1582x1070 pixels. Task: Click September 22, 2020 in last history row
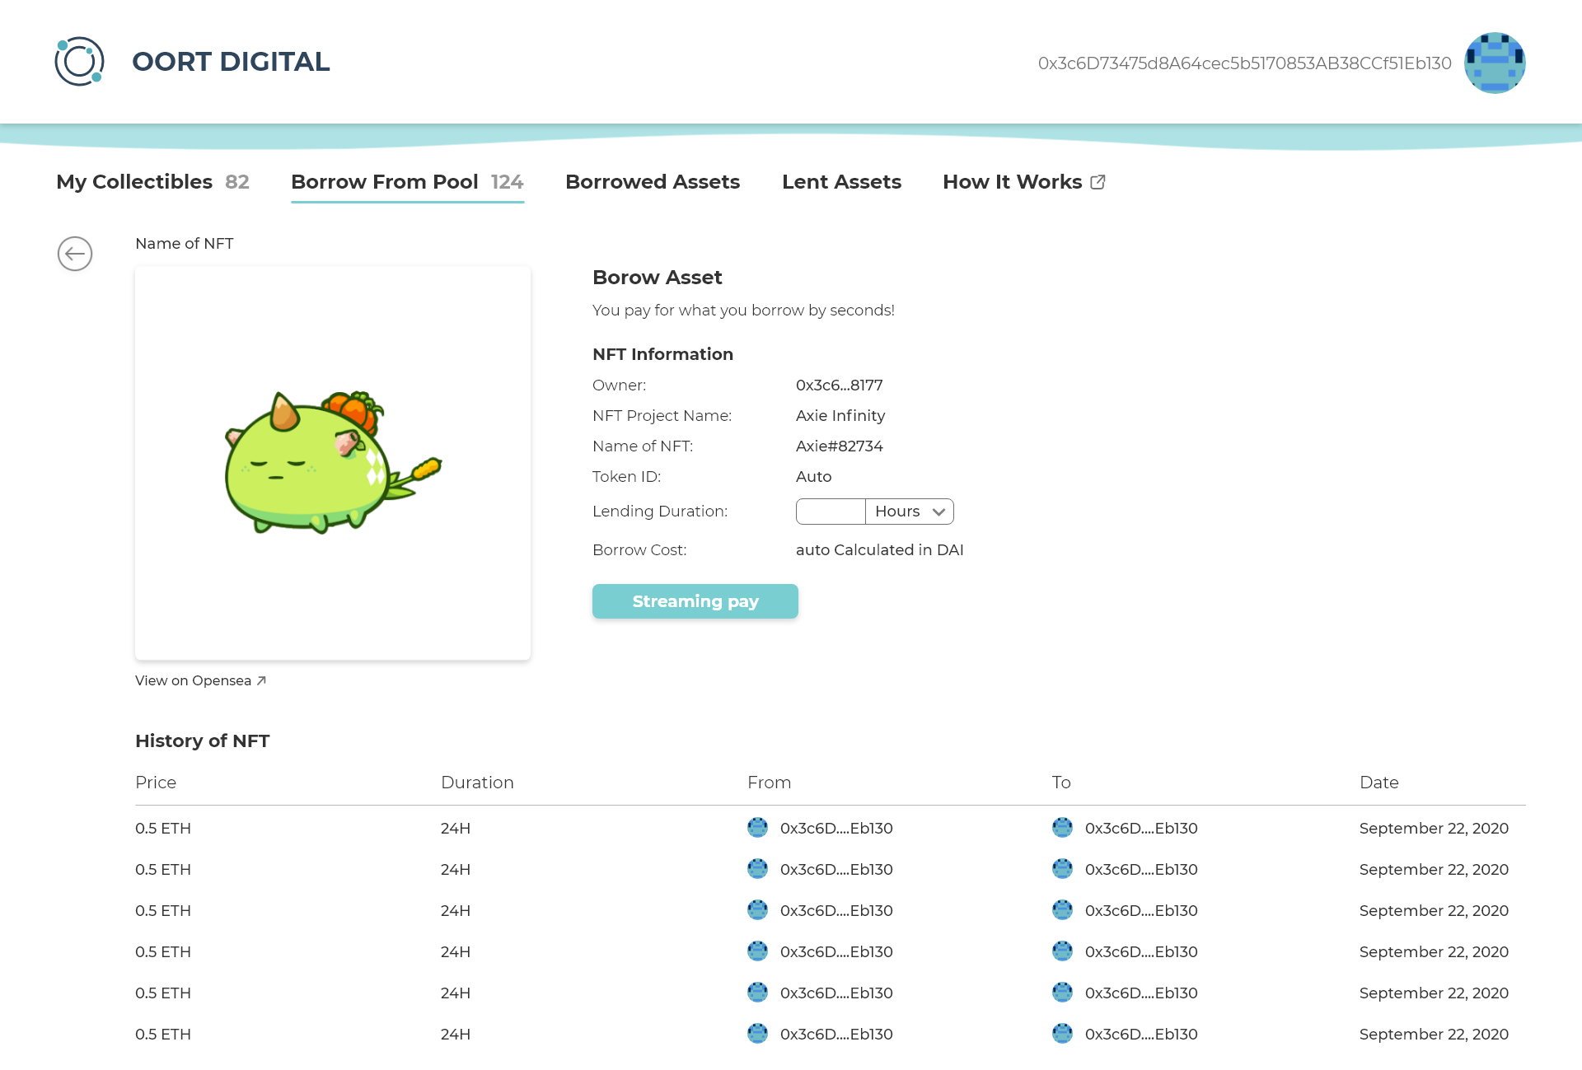(x=1434, y=1035)
